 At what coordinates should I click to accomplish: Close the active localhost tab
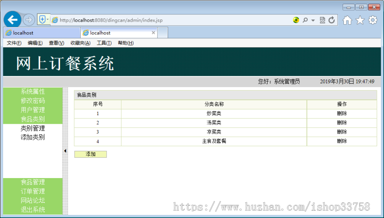[x=153, y=33]
